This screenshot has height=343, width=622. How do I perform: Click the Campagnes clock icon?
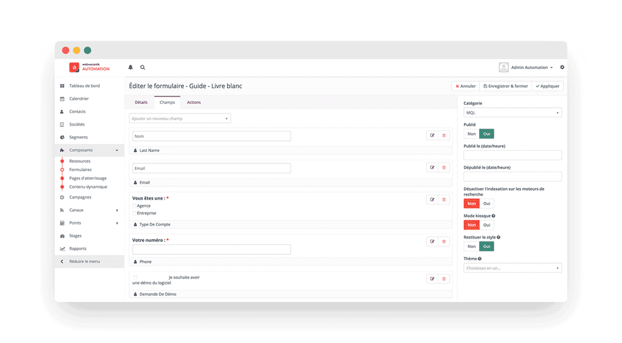[x=62, y=197]
